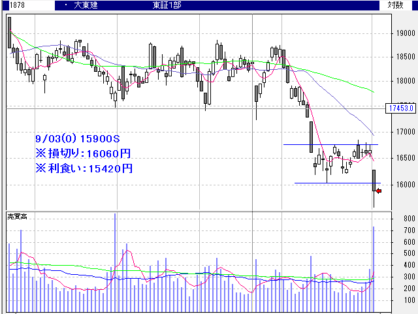Click the 800 volume axis label
The width and height of the screenshot is (418, 314).
(409, 219)
